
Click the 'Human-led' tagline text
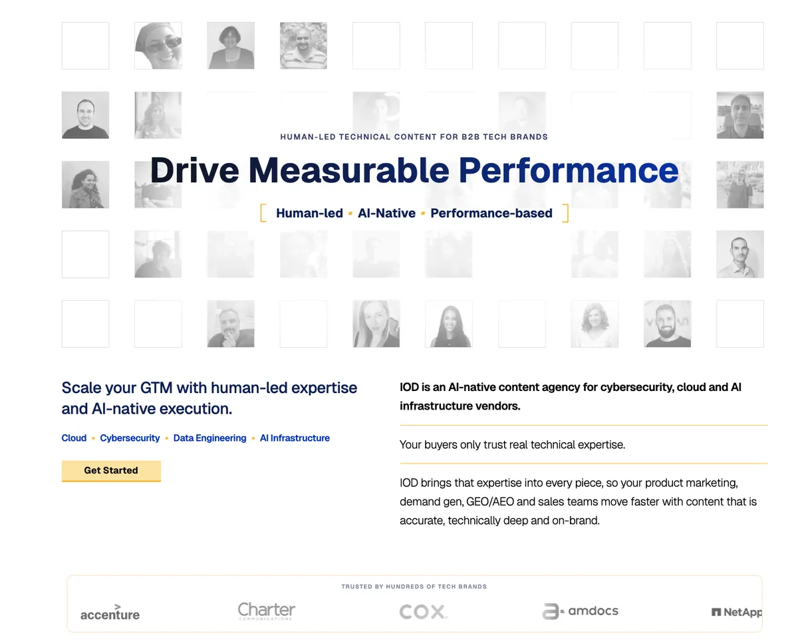tap(309, 213)
